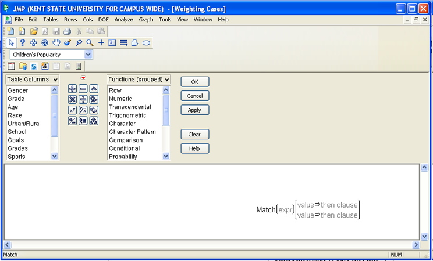Click the switch terms keypad button
Image resolution: width=433 pixels, height=261 pixels.
click(x=94, y=110)
